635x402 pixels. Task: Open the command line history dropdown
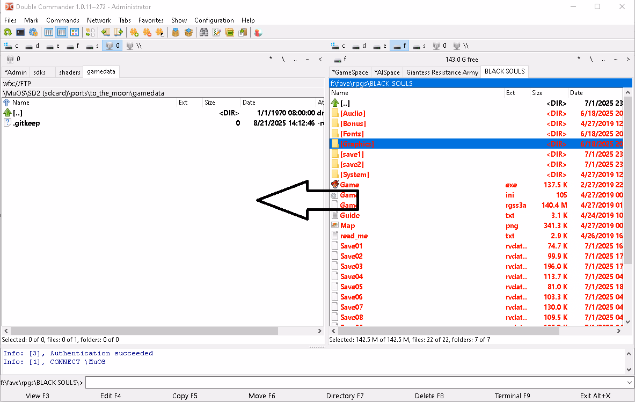pyautogui.click(x=630, y=382)
